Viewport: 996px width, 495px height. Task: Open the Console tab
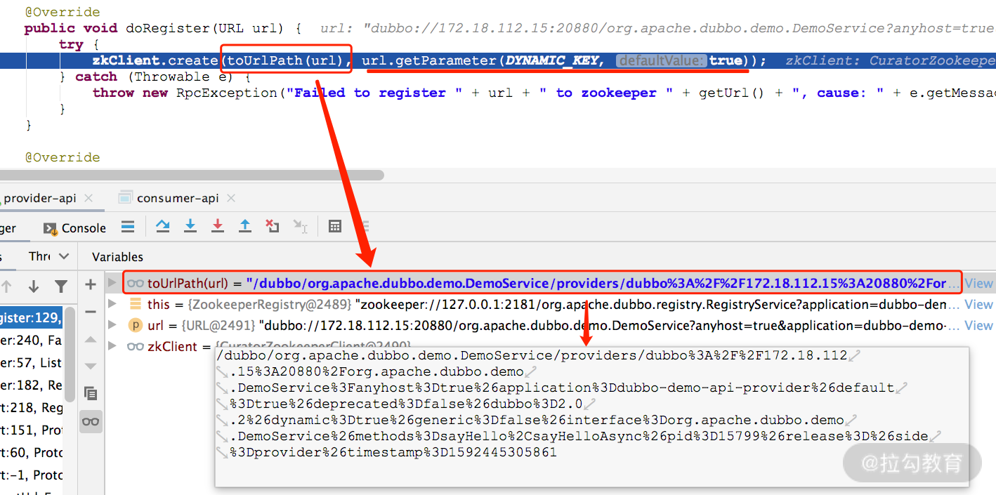point(75,227)
